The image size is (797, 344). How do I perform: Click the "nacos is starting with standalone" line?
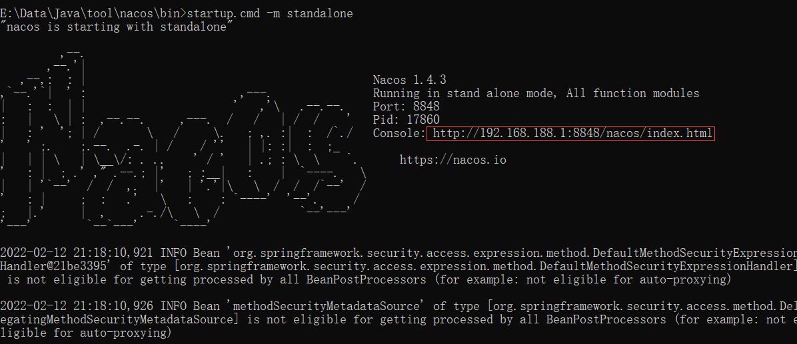pyautogui.click(x=117, y=27)
